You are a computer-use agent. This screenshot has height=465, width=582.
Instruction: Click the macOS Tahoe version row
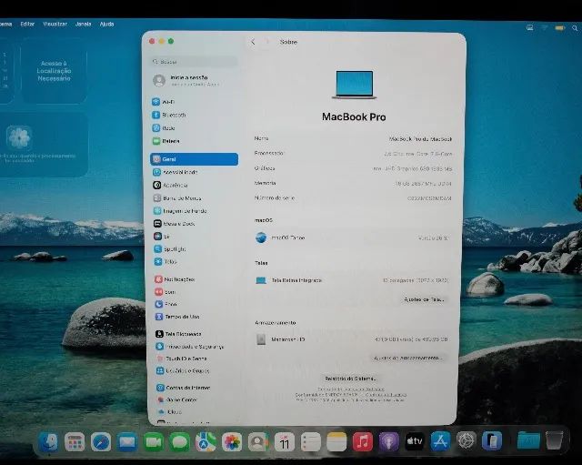tap(353, 238)
